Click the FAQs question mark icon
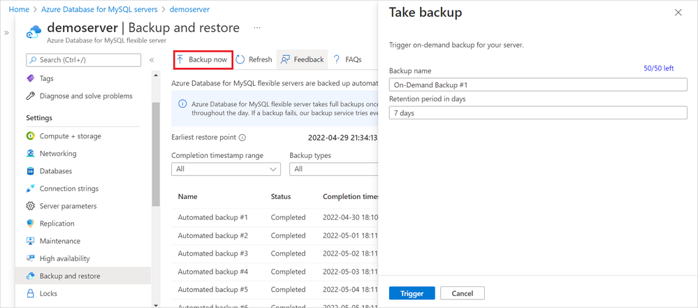The image size is (698, 308). pyautogui.click(x=337, y=59)
